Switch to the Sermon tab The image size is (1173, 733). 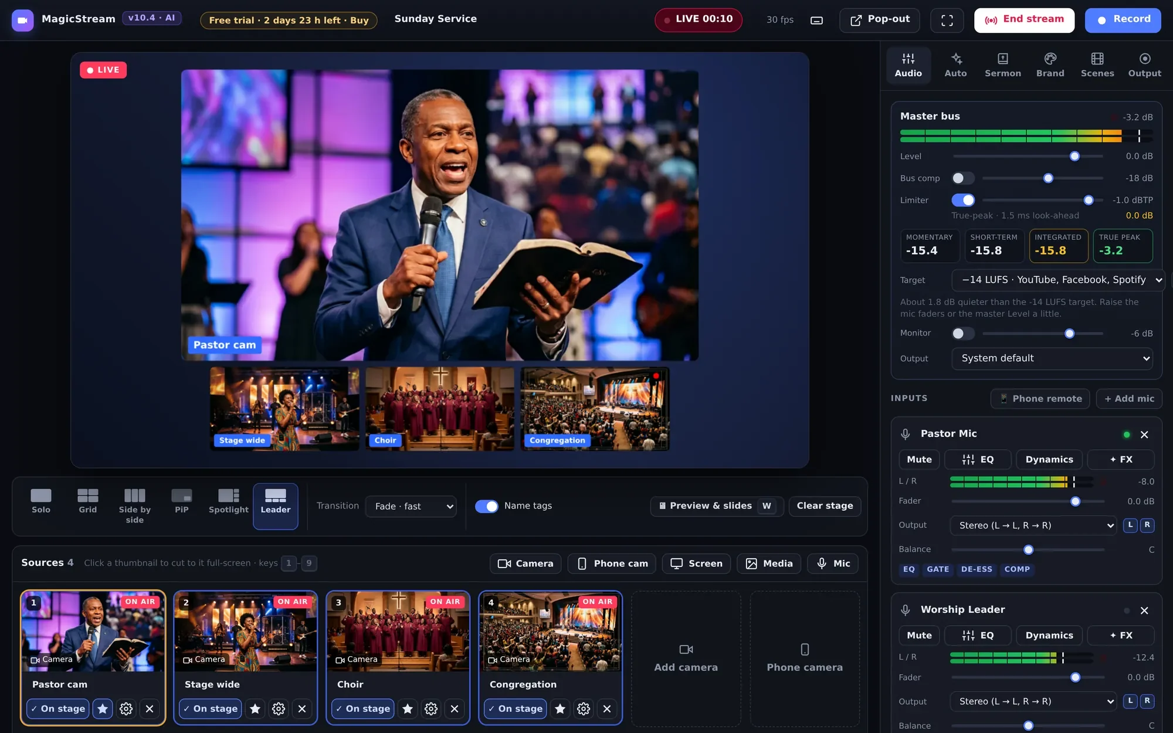pos(1002,65)
